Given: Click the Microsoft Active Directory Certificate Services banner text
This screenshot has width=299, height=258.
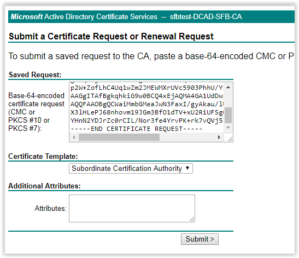Looking at the screenshot, I should [x=84, y=17].
